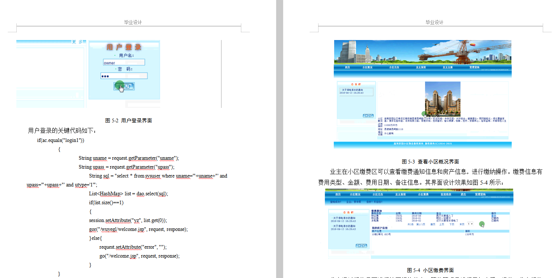Click "管理登陆" in the figure 5-4 navigation bar
The width and height of the screenshot is (555, 278).
tap(480, 194)
